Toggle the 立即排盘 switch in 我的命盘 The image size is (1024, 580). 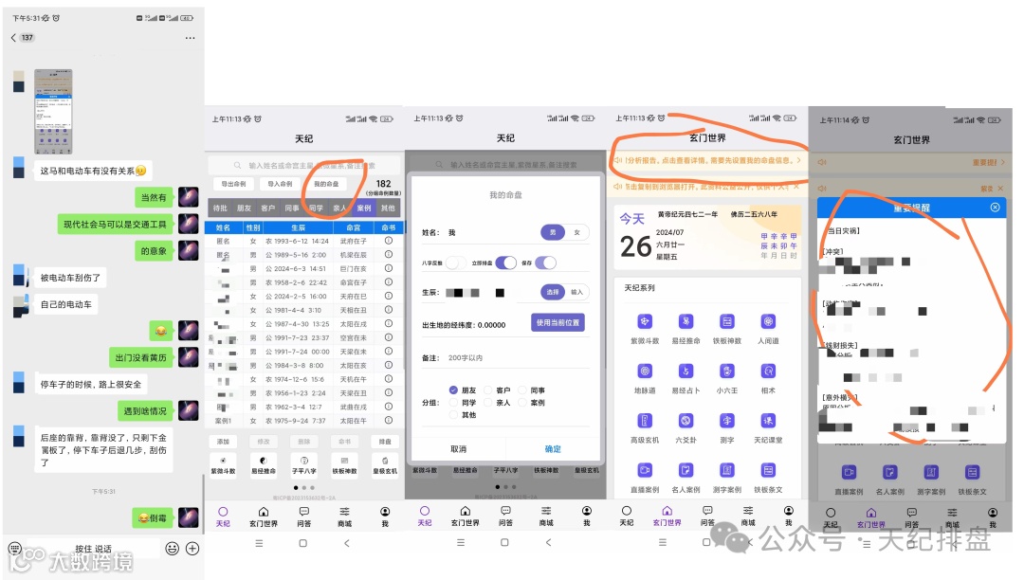coord(505,263)
